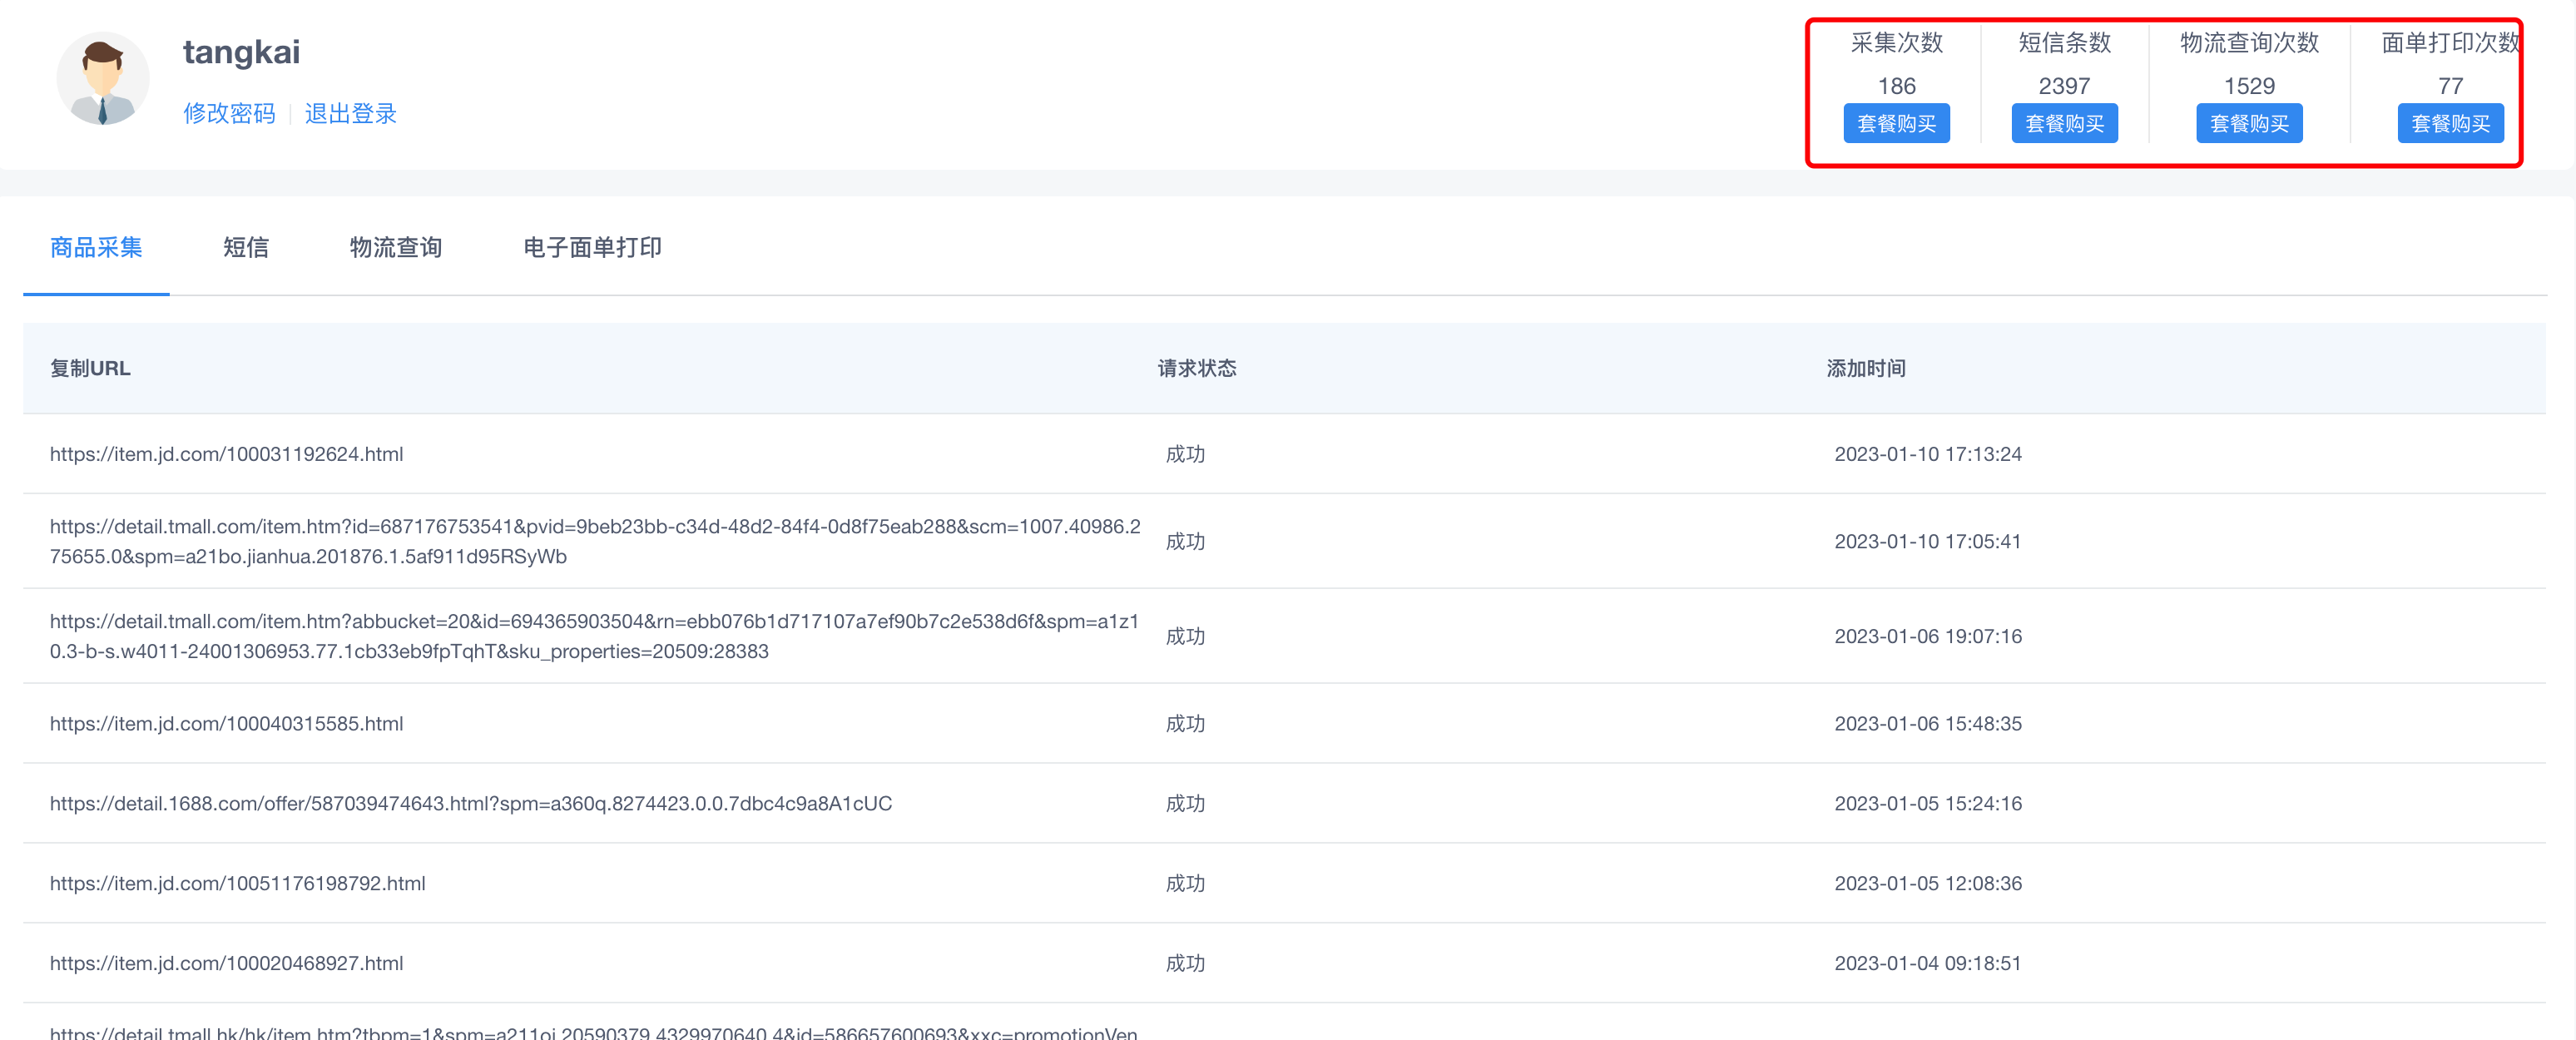Click timestamp 2023-01-10 17:05:41
Screen dimensions: 2576x1040
(x=1928, y=541)
